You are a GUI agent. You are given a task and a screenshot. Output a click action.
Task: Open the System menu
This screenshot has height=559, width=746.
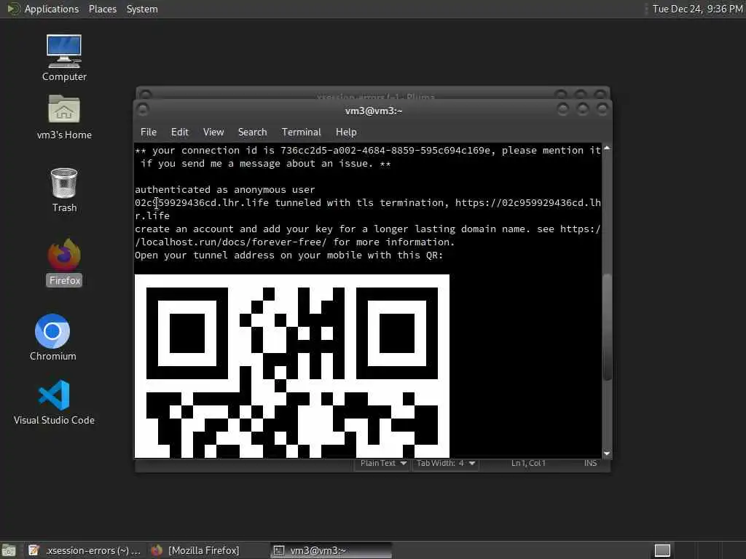(x=142, y=9)
